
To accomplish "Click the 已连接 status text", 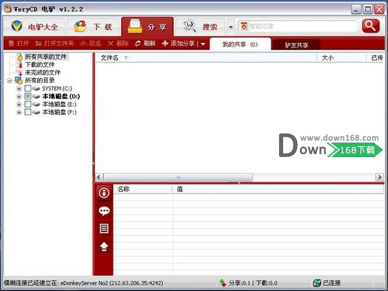I will (331, 283).
